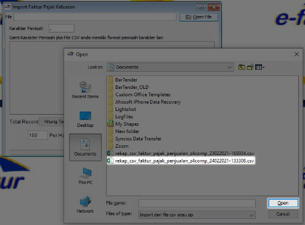
Task: Create a new folder with toolbar icon
Action: [250, 67]
